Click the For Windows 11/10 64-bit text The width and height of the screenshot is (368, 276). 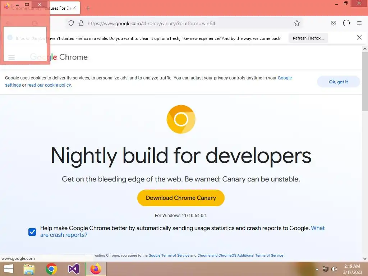tap(181, 216)
